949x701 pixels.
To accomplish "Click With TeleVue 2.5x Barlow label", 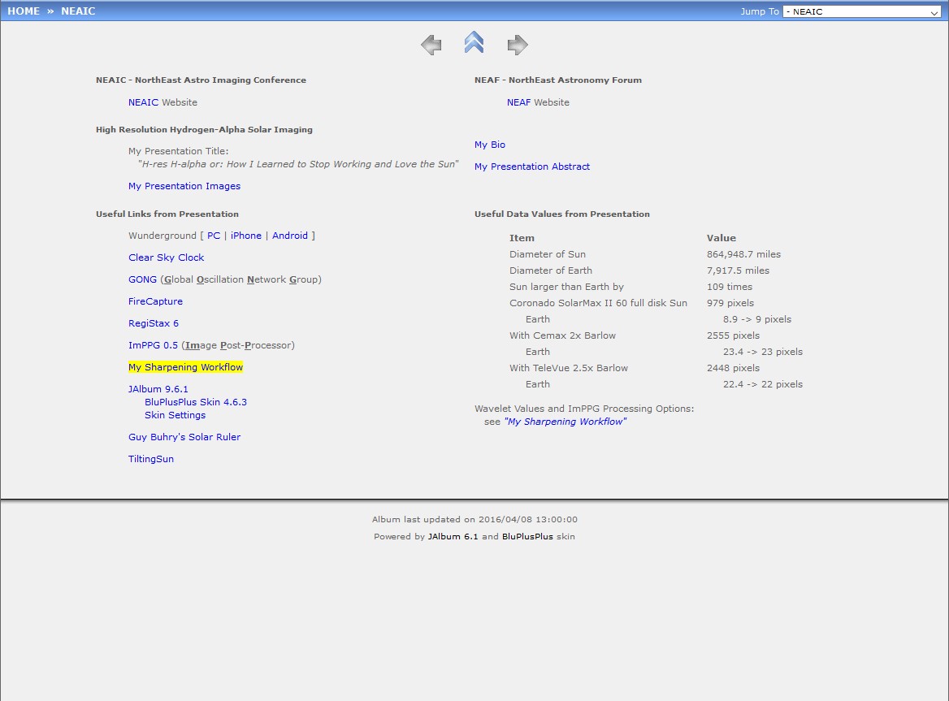I will coord(568,368).
